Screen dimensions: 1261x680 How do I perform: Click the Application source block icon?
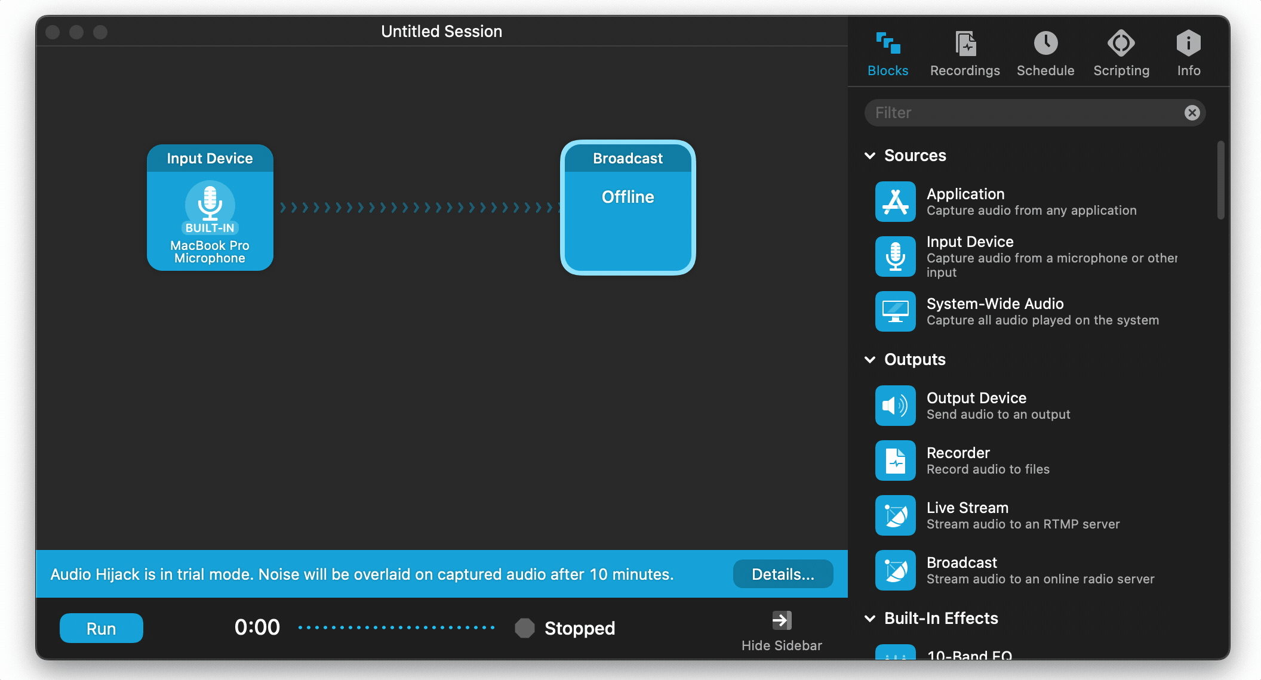895,202
